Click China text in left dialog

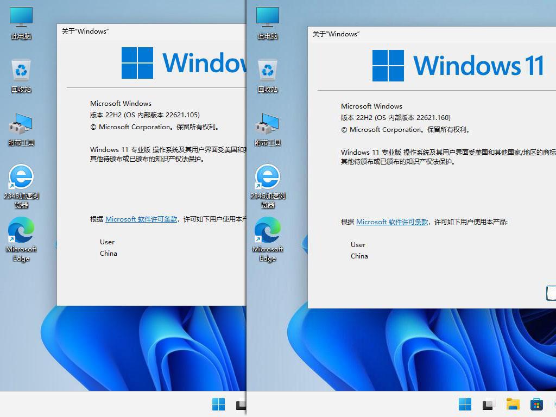pyautogui.click(x=108, y=254)
